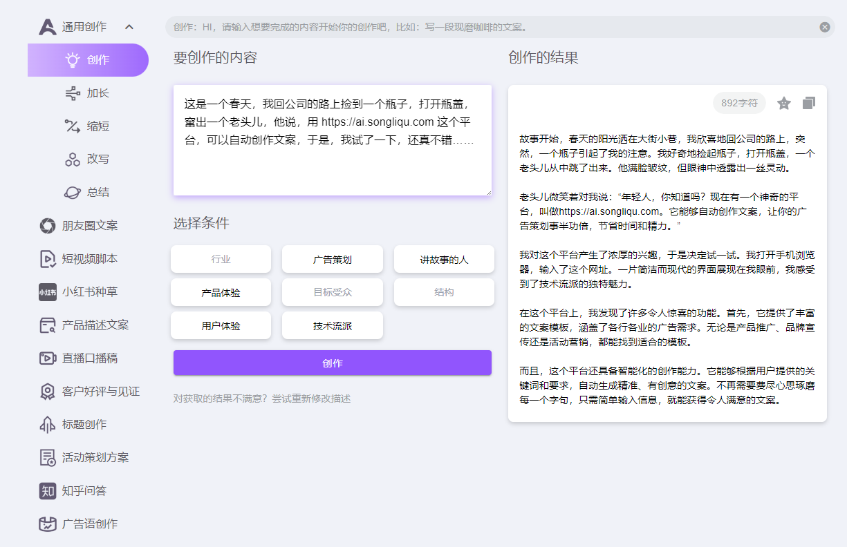Image resolution: width=847 pixels, height=547 pixels.
Task: Click the 知乎 logo icon
Action: click(48, 491)
